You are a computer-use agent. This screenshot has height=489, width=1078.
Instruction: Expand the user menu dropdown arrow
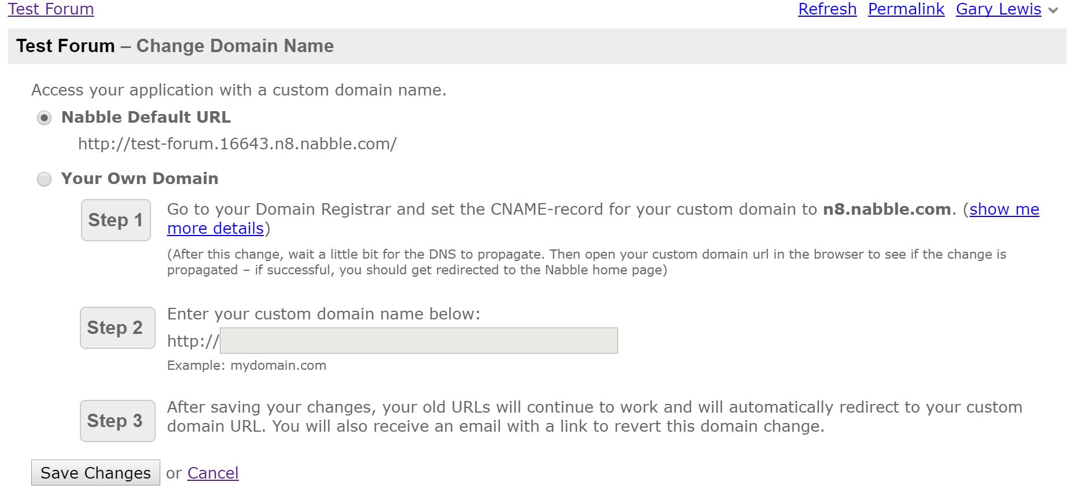pos(1054,10)
